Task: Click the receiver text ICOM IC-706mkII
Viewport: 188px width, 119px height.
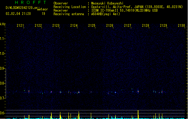Action: point(105,10)
